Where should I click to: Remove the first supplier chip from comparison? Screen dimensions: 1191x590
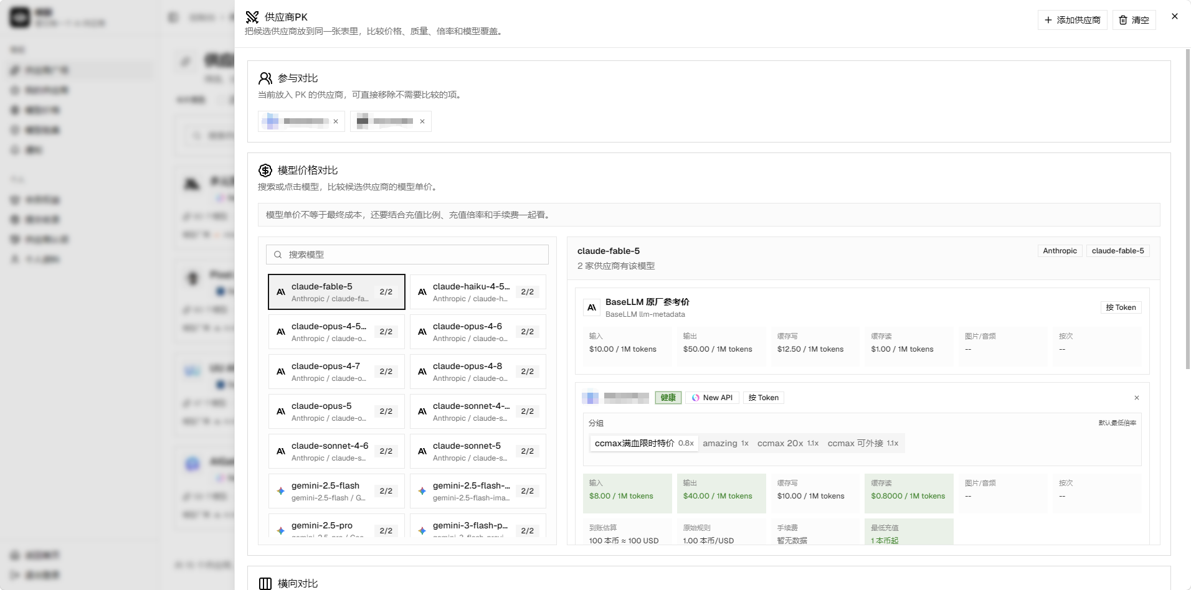click(x=336, y=121)
